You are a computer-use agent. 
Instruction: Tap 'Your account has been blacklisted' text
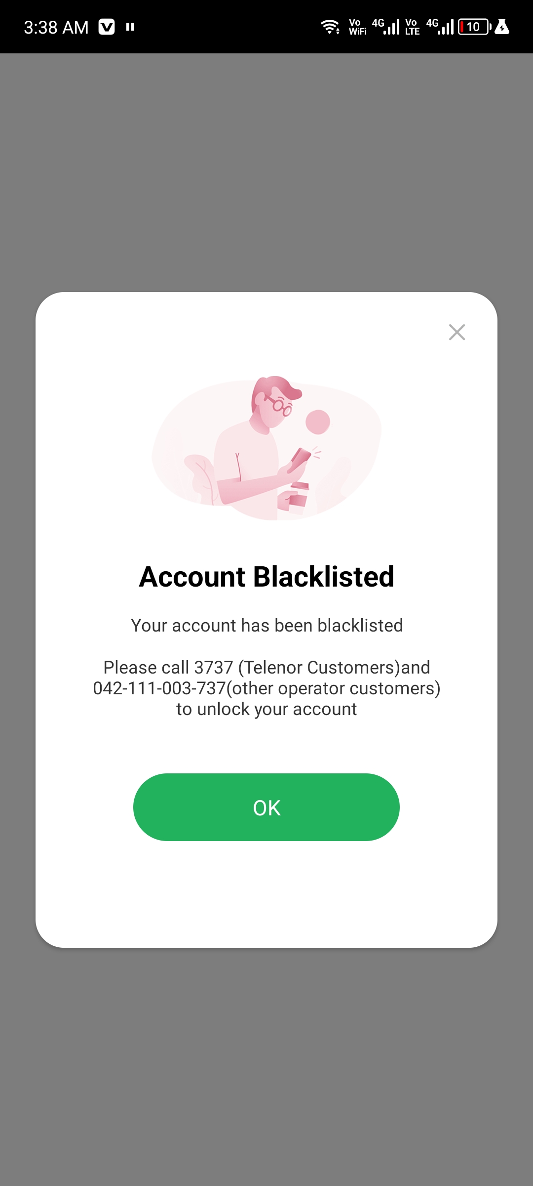click(x=266, y=626)
